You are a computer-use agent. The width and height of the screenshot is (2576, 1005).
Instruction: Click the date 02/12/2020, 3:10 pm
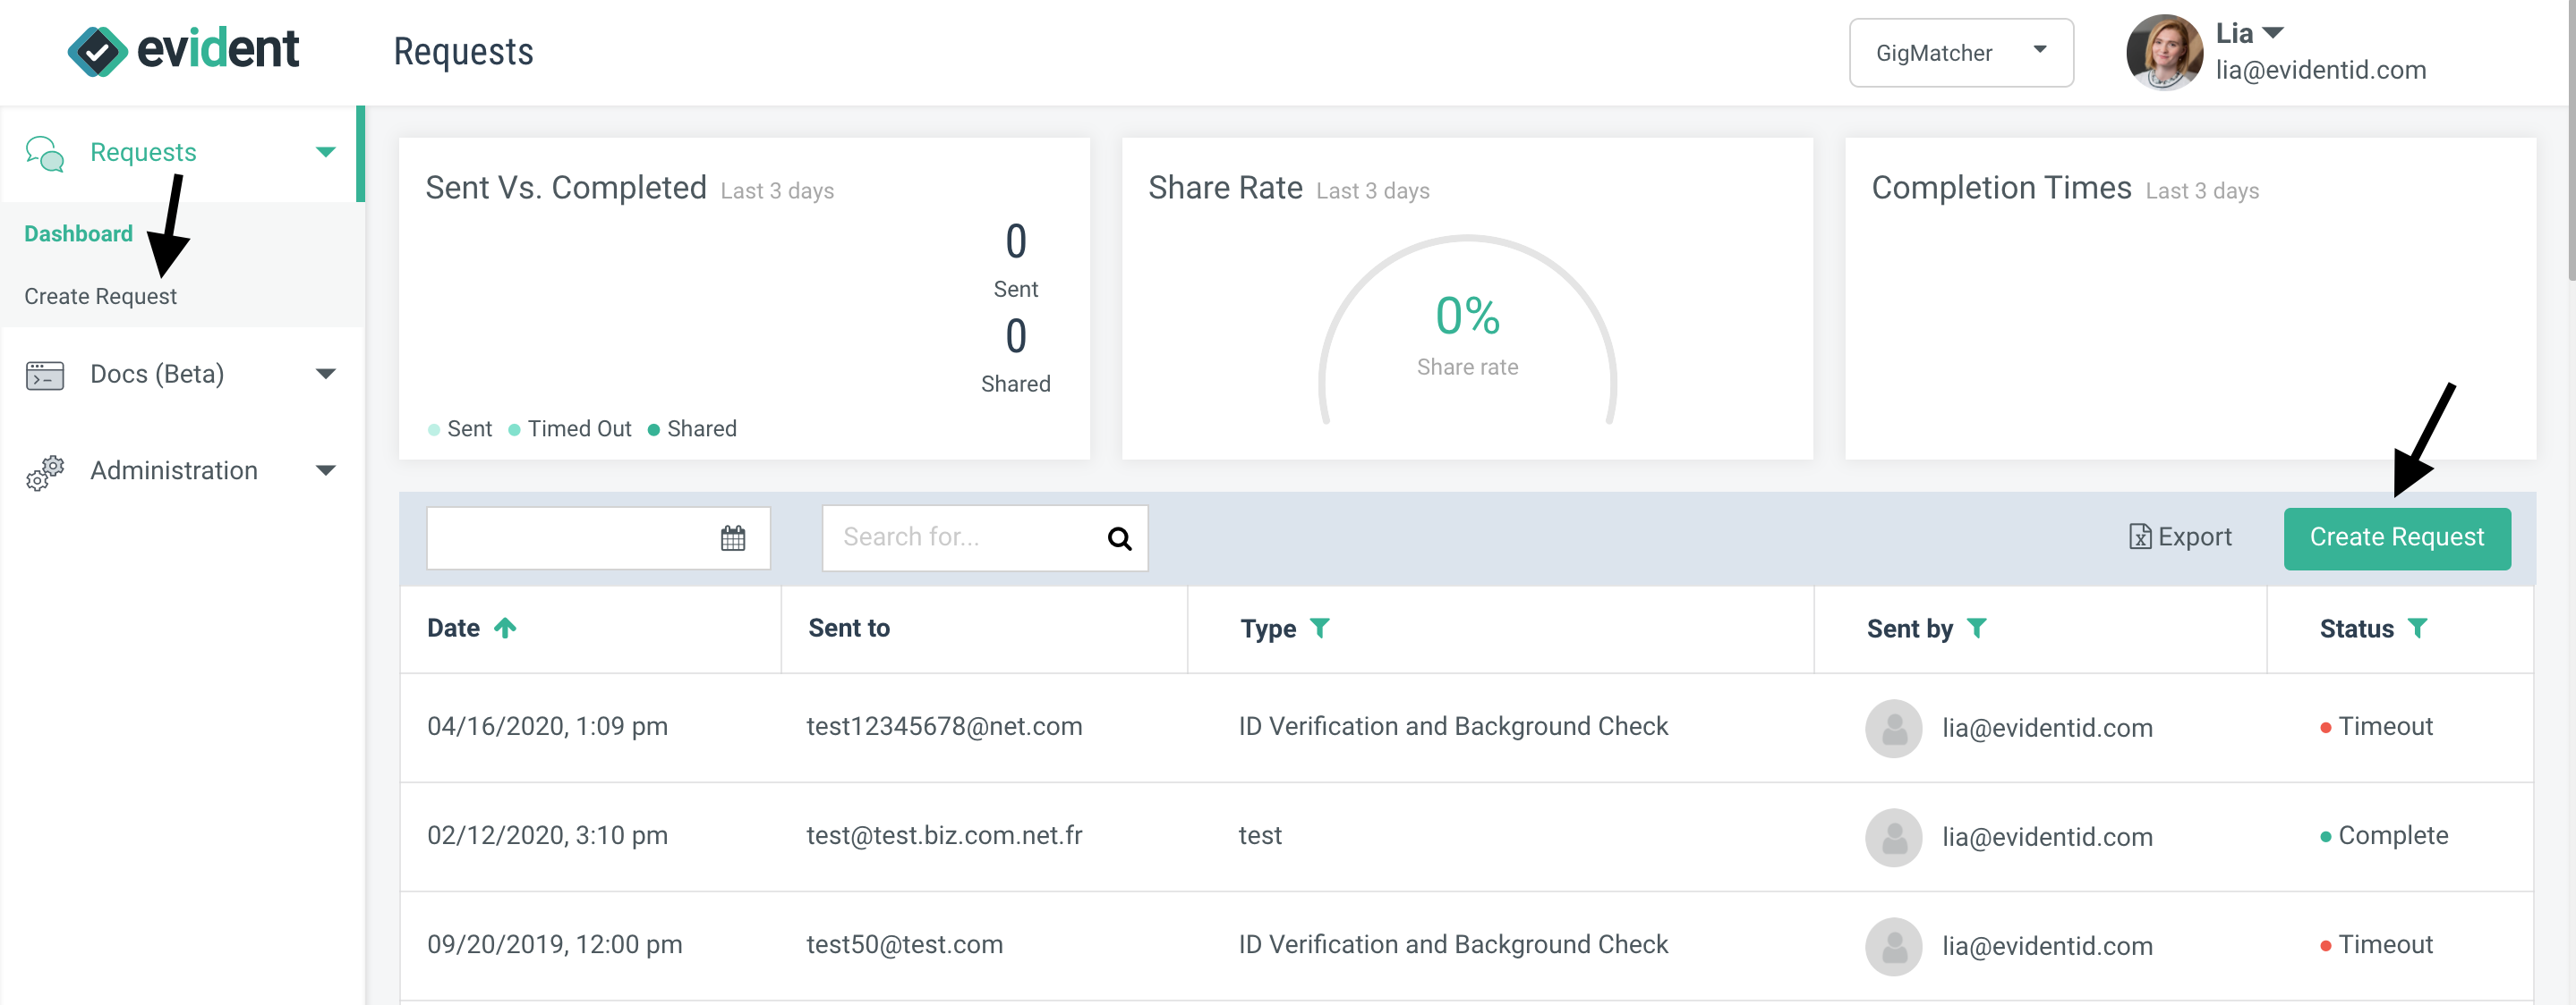click(547, 836)
